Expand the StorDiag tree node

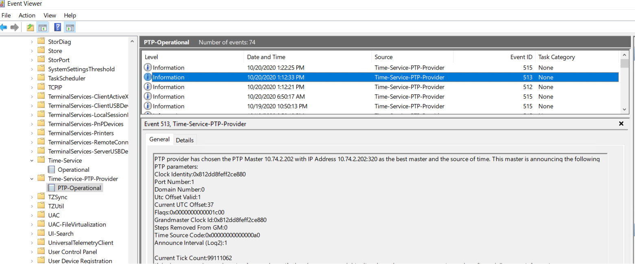[32, 41]
